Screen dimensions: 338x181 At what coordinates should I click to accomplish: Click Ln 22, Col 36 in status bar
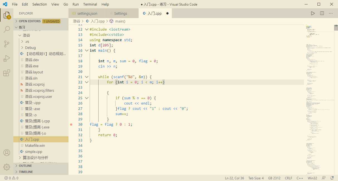234,178
